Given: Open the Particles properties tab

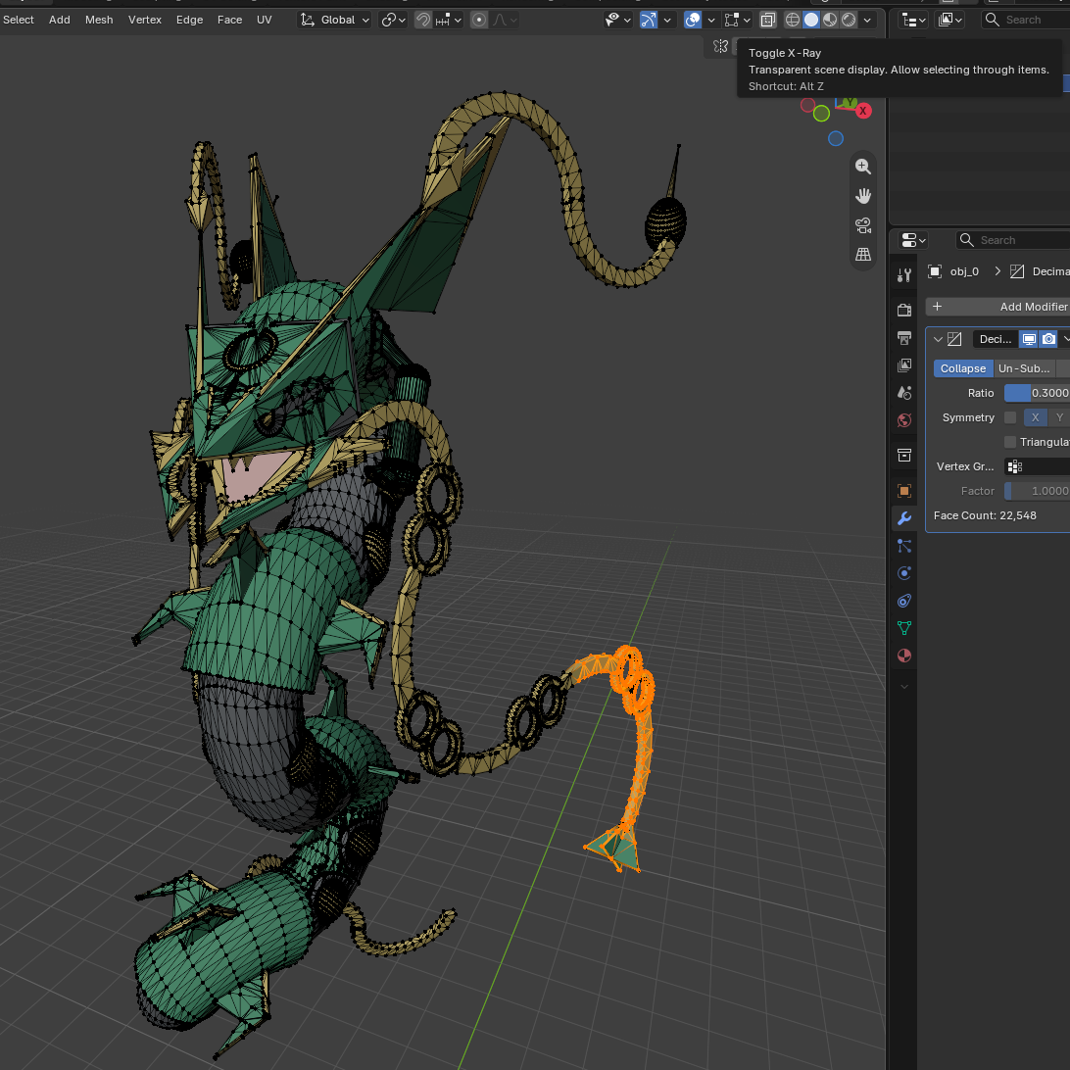Looking at the screenshot, I should 904,546.
